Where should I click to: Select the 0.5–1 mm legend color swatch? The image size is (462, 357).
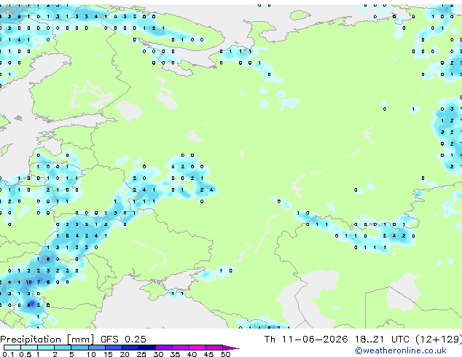pyautogui.click(x=29, y=348)
